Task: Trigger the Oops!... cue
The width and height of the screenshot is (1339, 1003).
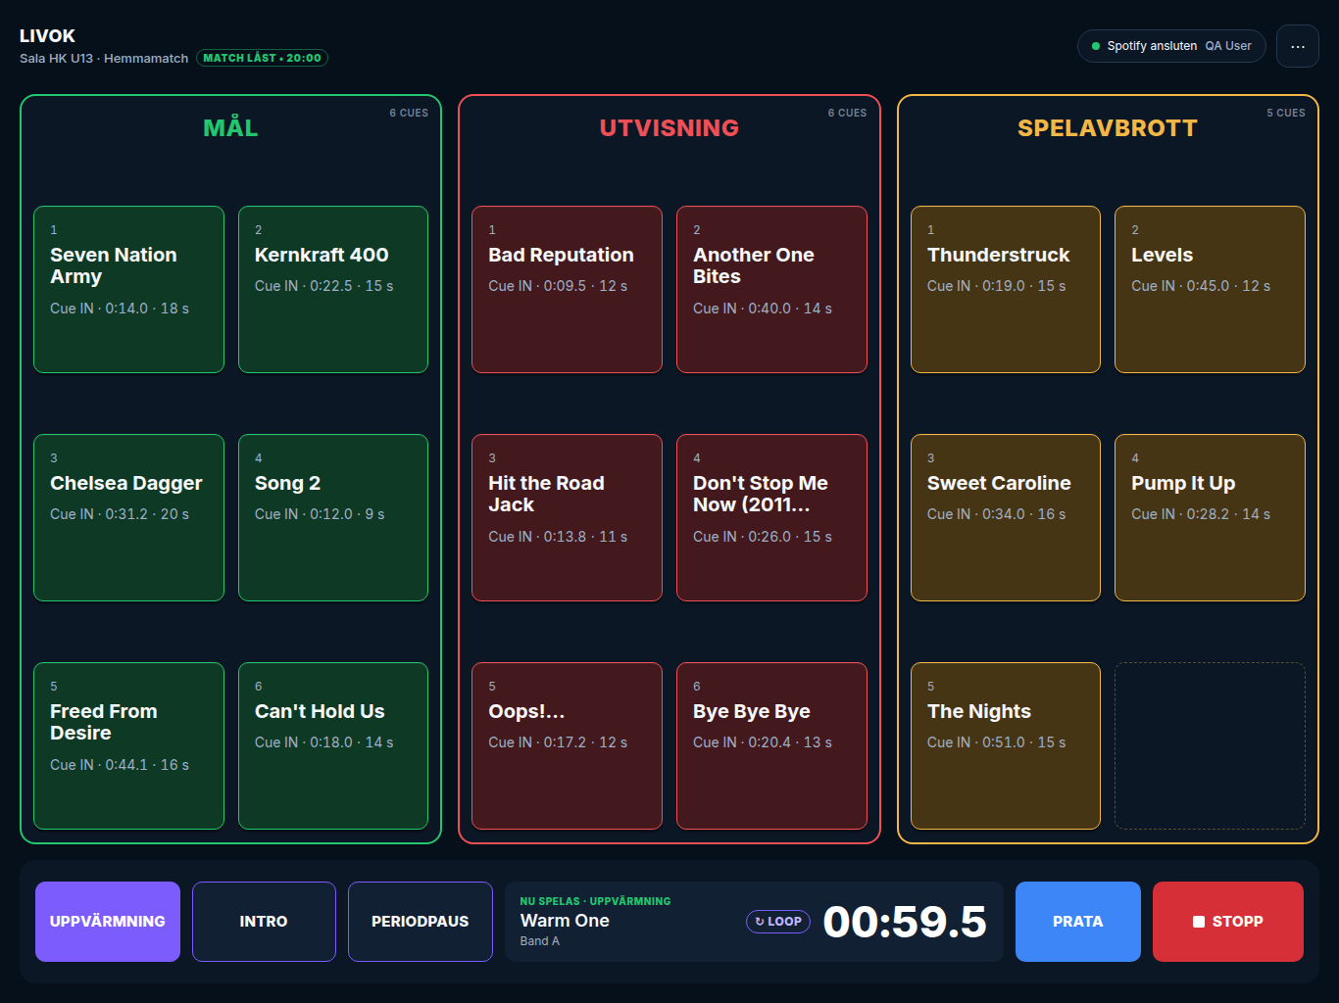Action: coord(567,746)
